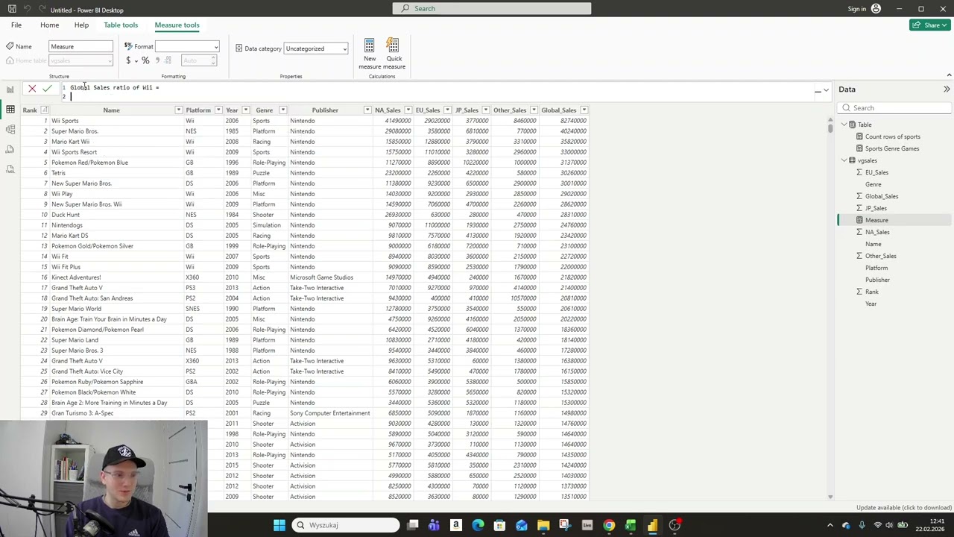Collapse the vgsales table node
Image resolution: width=954 pixels, height=537 pixels.
coord(844,160)
